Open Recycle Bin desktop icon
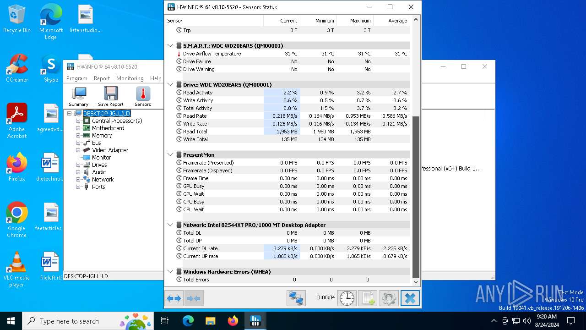 tap(17, 19)
